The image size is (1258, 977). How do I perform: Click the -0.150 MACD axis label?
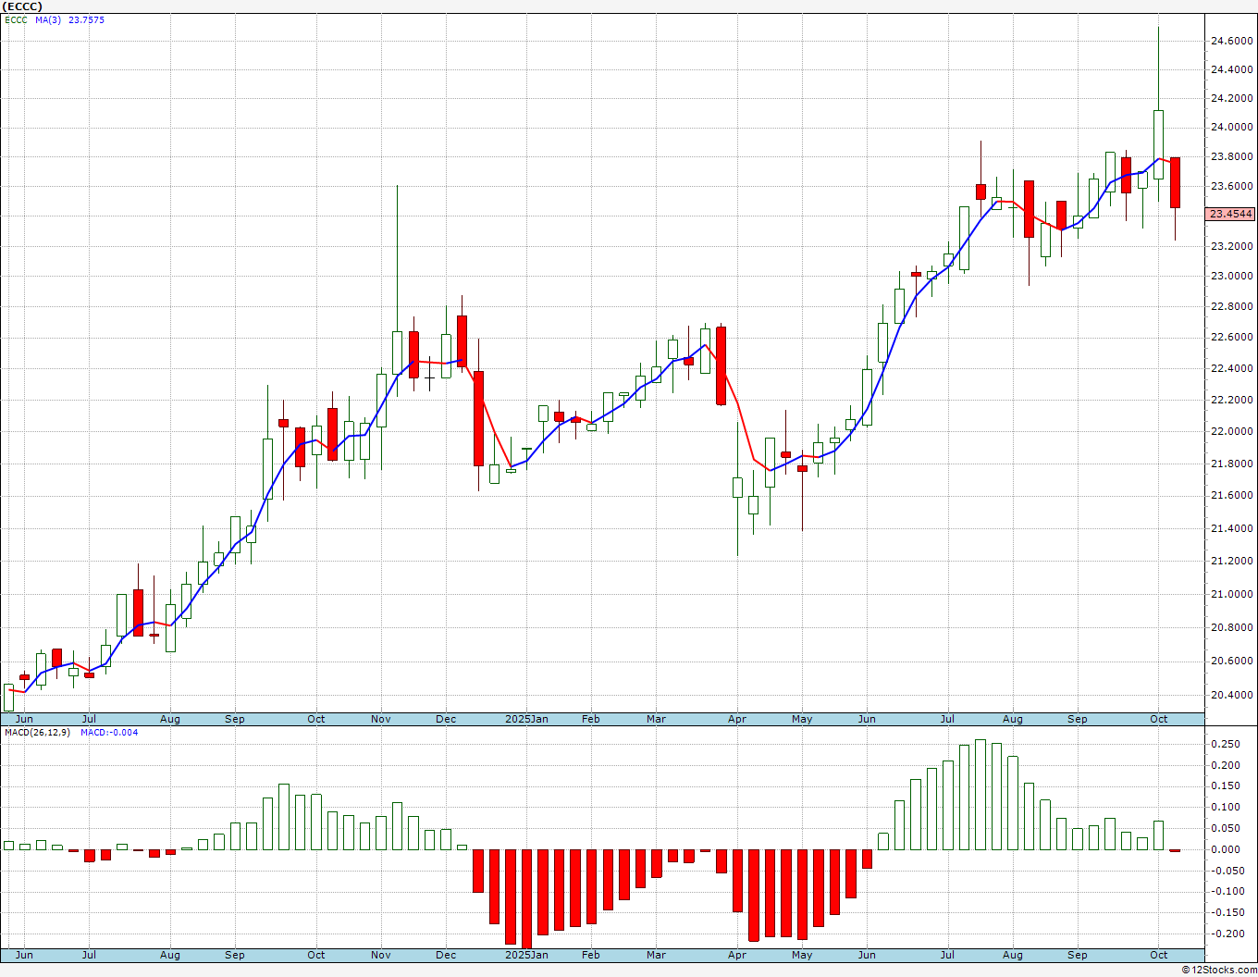(1227, 912)
